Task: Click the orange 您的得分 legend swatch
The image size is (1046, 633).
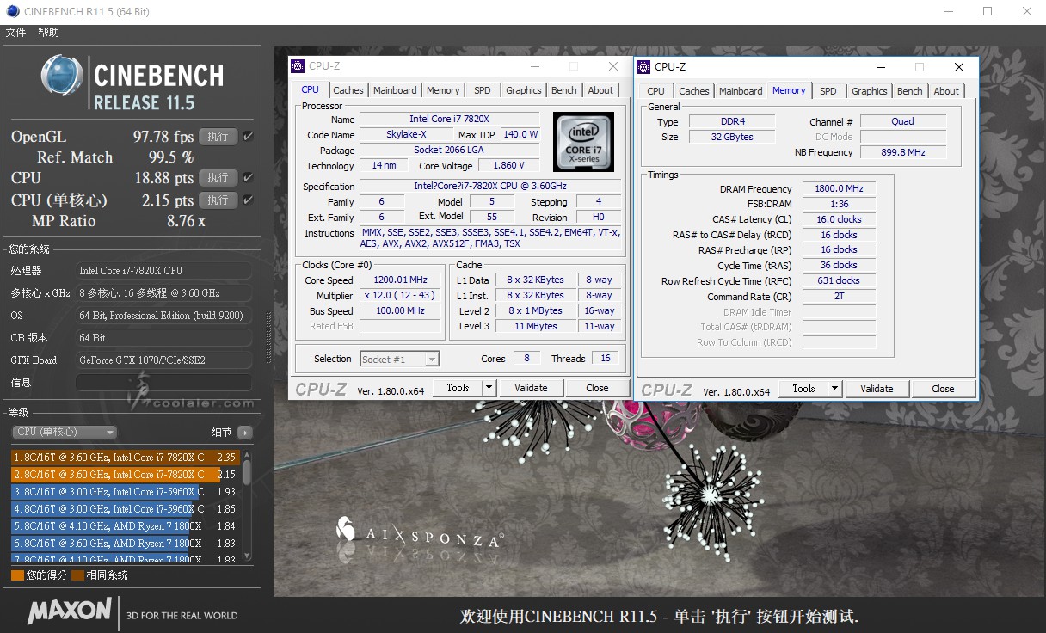Action: 17,575
